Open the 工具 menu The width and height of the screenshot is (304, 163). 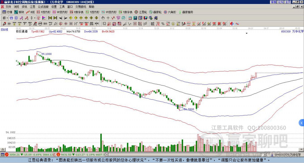62,7
